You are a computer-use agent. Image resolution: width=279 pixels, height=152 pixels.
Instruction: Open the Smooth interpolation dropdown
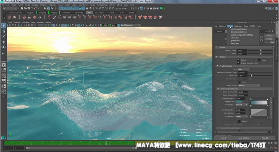pyautogui.click(x=242, y=105)
